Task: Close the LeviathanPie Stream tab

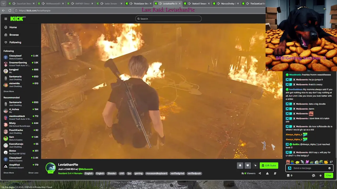Action: tap(180, 4)
